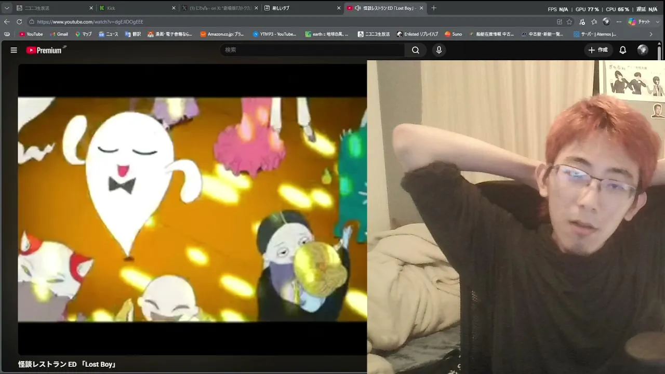Mute the tab using its speaker icon

pyautogui.click(x=357, y=8)
